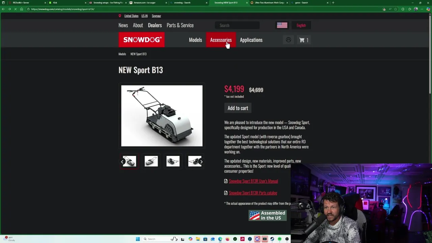Close the Snowdog NEW Sport B13 tab
Viewport: 432px width, 243px height.
(247, 3)
